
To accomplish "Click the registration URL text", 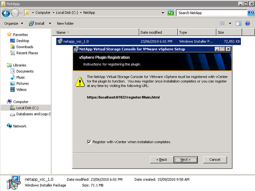I will click(x=123, y=97).
